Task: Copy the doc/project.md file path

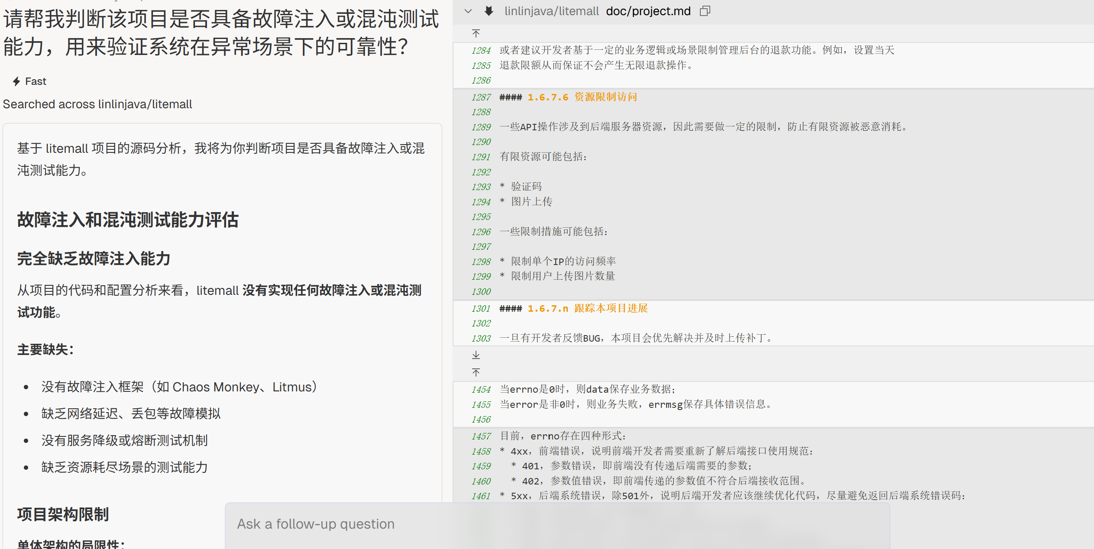Action: coord(705,11)
